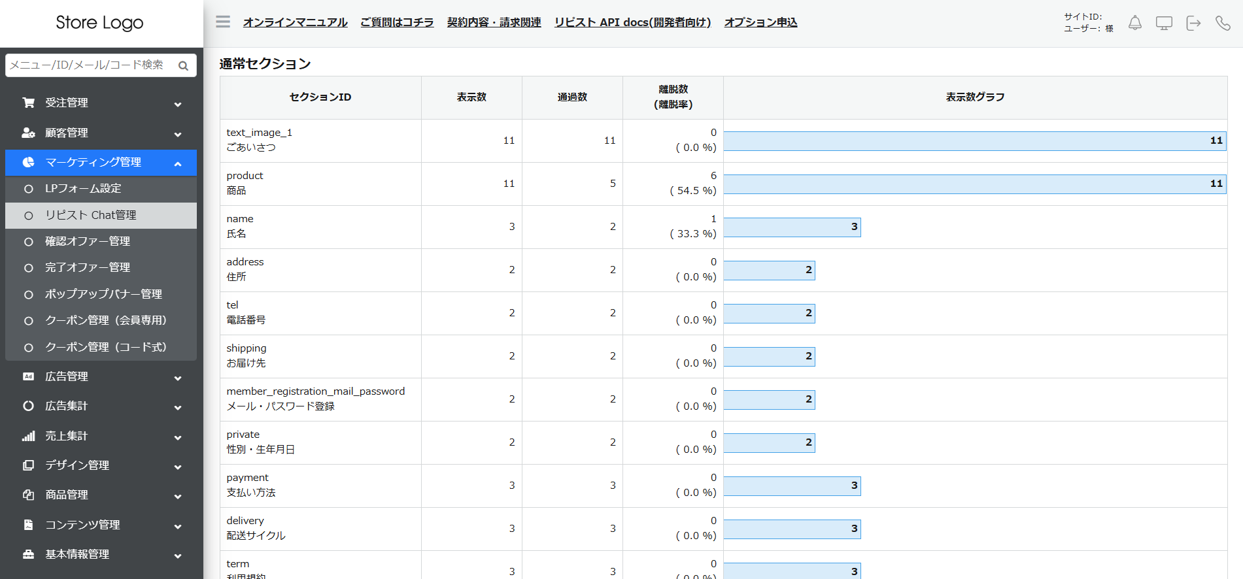Click the monitor display icon in header
The image size is (1243, 579).
1164,23
